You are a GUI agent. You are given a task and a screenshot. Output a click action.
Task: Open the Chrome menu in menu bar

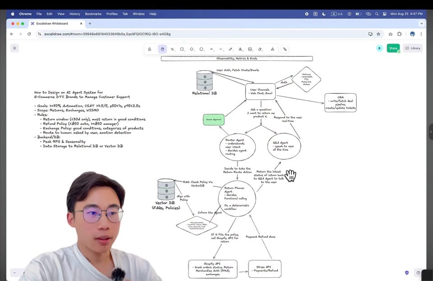(x=25, y=14)
